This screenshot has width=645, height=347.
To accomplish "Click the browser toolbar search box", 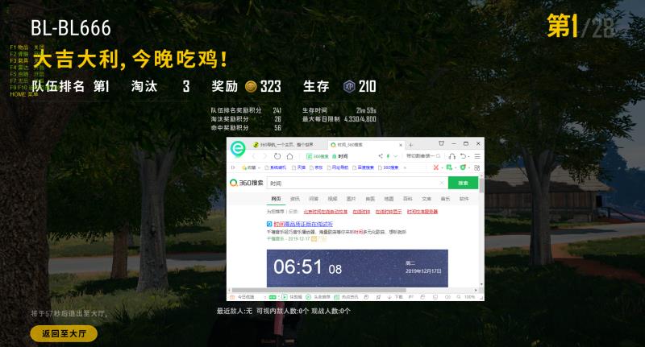I will 423,156.
